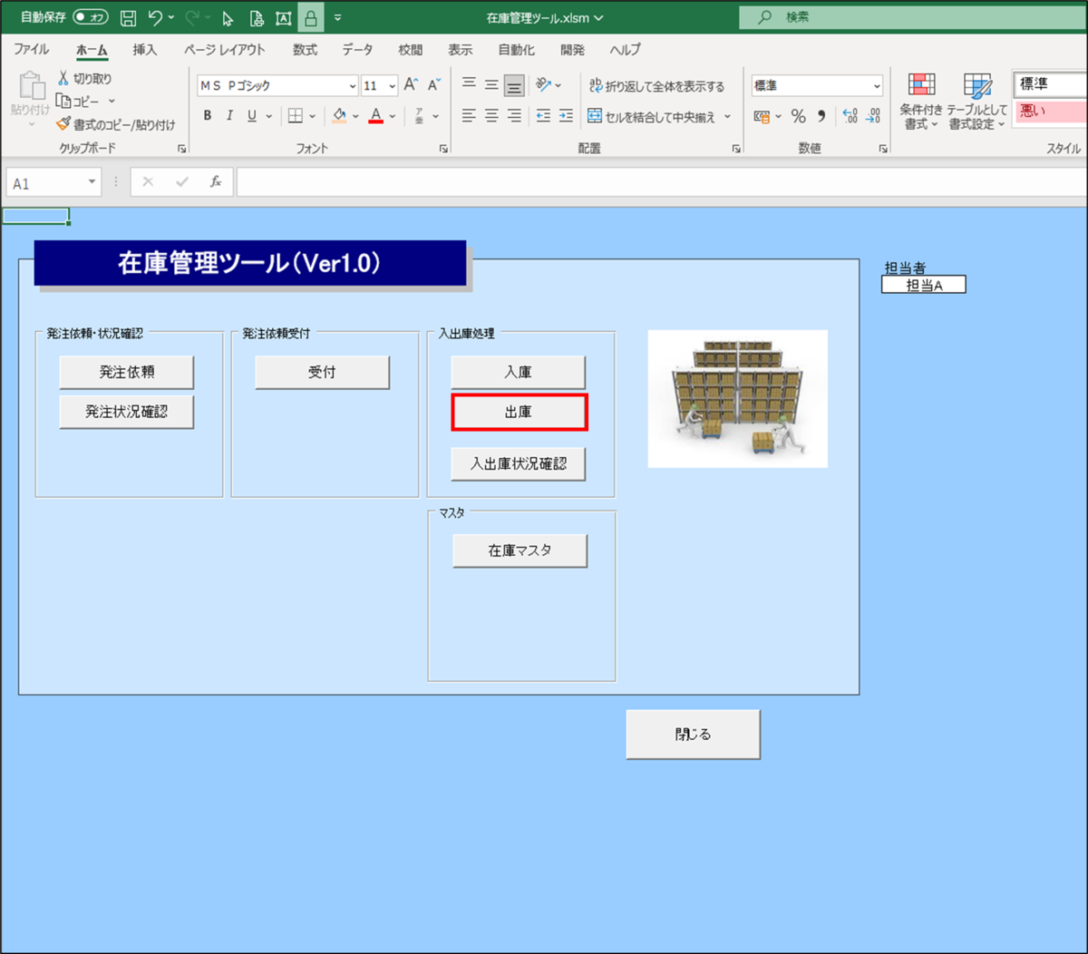The height and width of the screenshot is (954, 1088).
Task: Toggle Italic formatting
Action: [x=229, y=115]
